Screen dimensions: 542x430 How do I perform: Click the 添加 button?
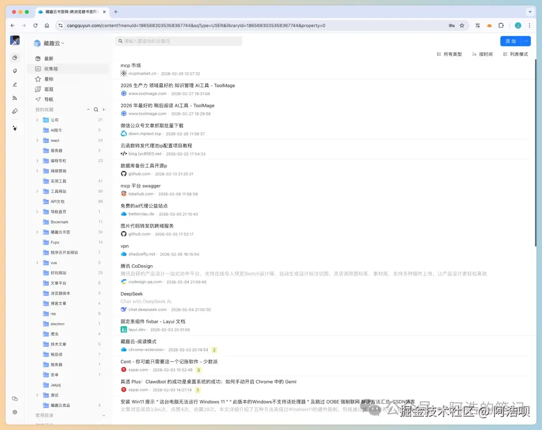point(510,41)
